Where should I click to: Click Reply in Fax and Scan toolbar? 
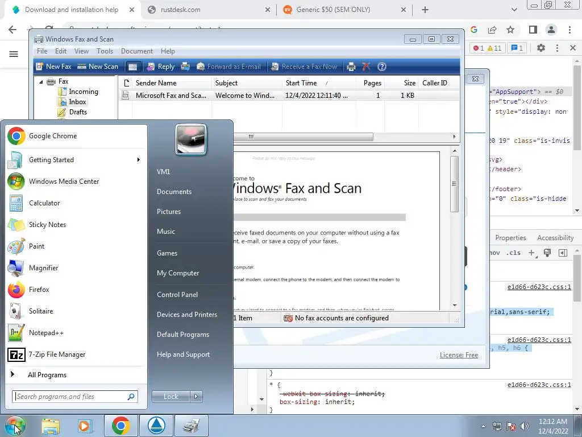point(161,67)
